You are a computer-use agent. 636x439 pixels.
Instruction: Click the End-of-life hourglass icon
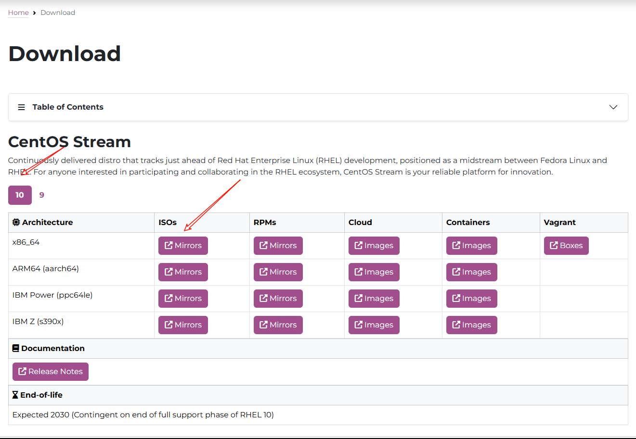coord(15,395)
